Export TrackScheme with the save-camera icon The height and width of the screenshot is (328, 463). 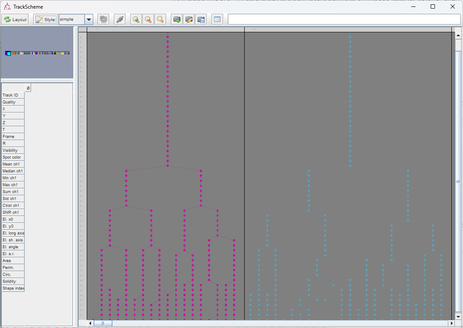click(x=201, y=19)
